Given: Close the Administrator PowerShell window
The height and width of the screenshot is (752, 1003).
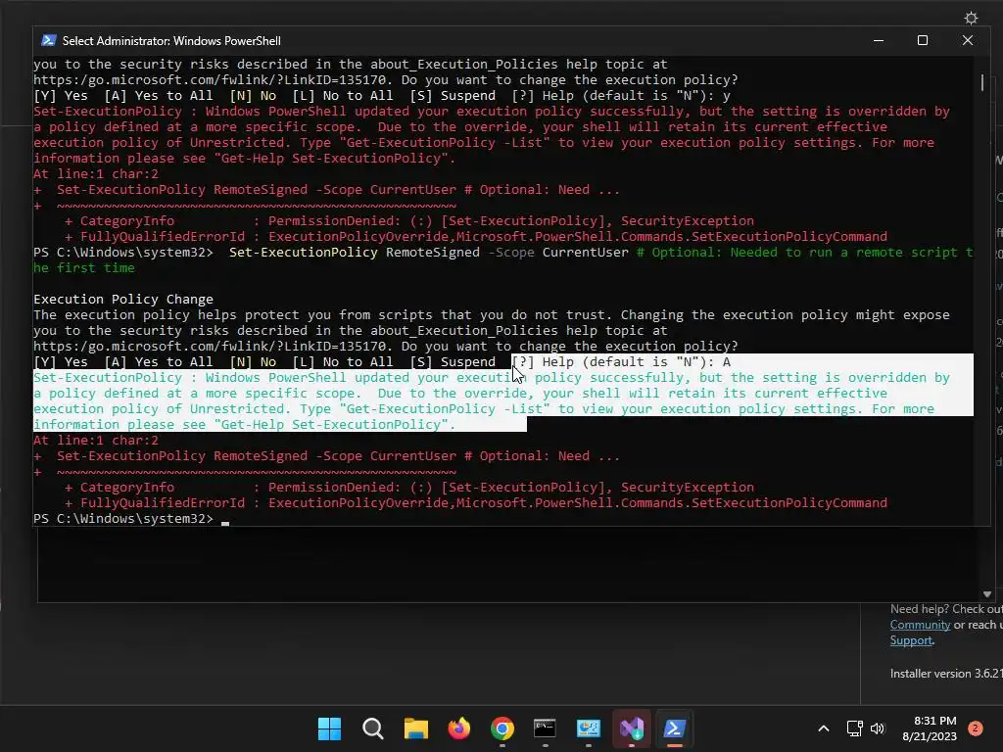Looking at the screenshot, I should 967,40.
